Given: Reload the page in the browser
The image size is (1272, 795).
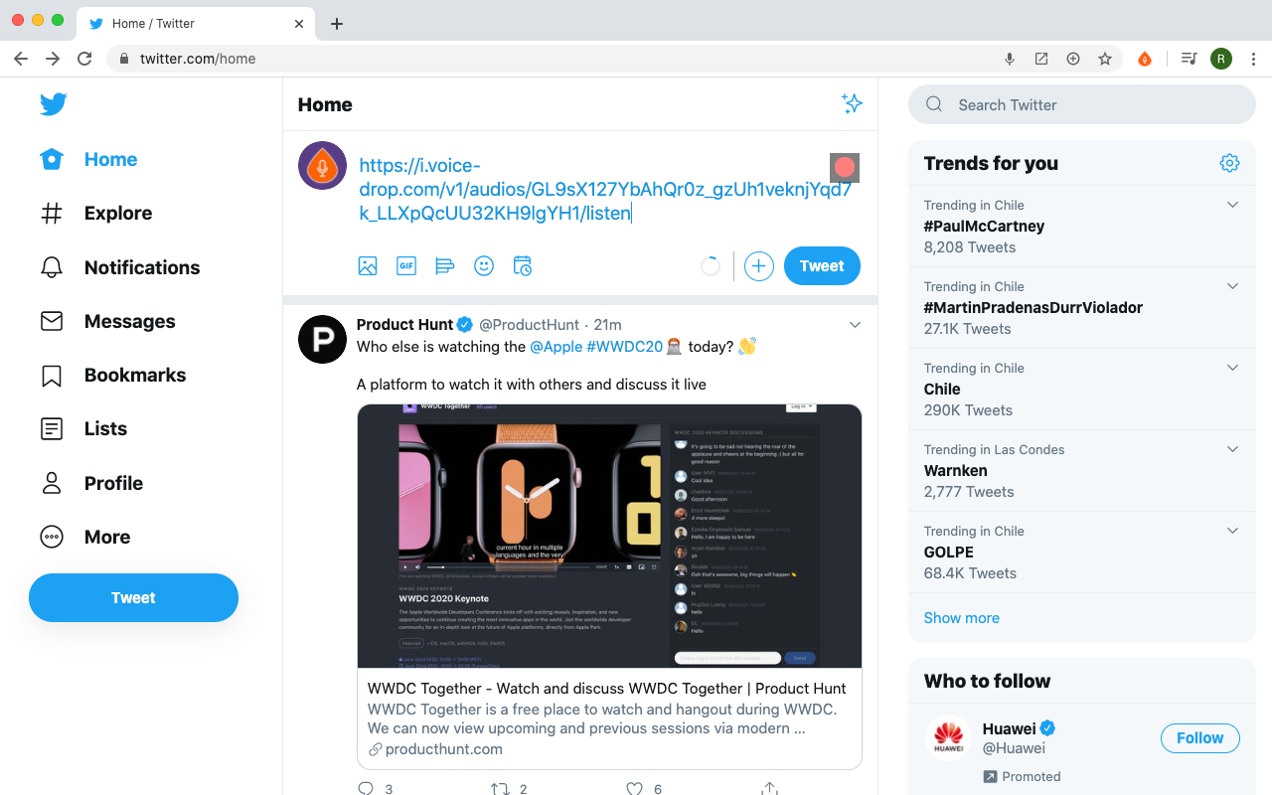Looking at the screenshot, I should 84,59.
